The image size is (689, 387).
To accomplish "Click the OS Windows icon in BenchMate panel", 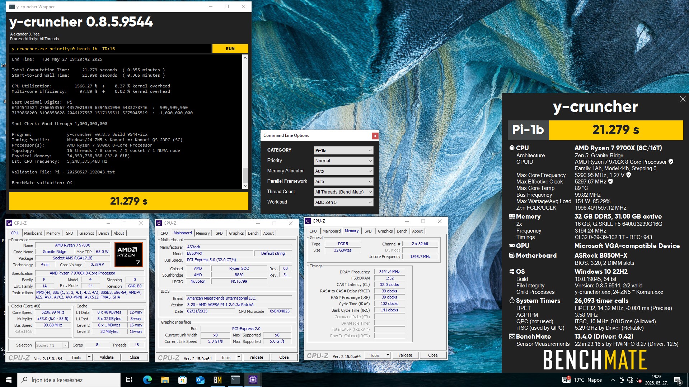I will pos(512,272).
